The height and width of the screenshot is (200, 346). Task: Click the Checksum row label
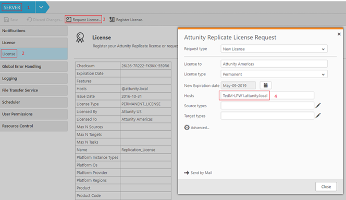point(85,66)
